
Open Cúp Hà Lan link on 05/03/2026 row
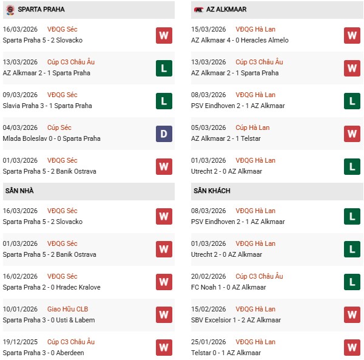click(x=252, y=127)
